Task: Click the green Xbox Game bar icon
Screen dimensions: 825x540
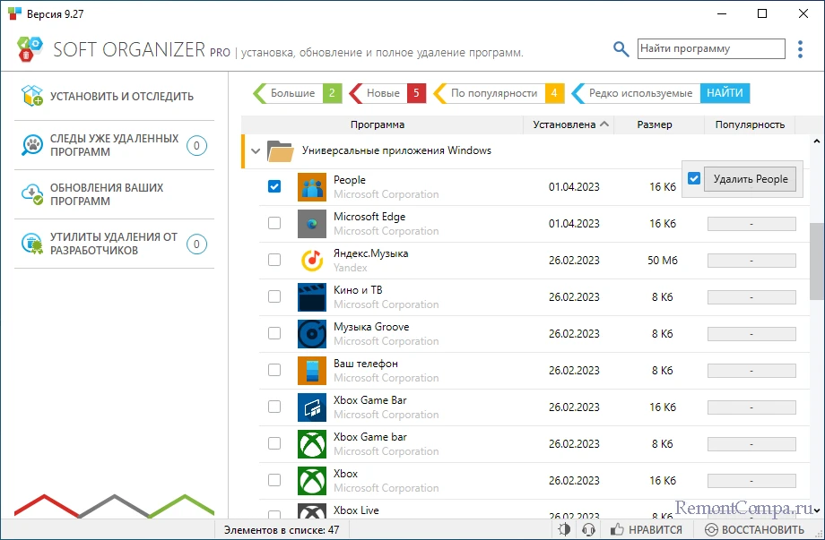Action: 311,444
